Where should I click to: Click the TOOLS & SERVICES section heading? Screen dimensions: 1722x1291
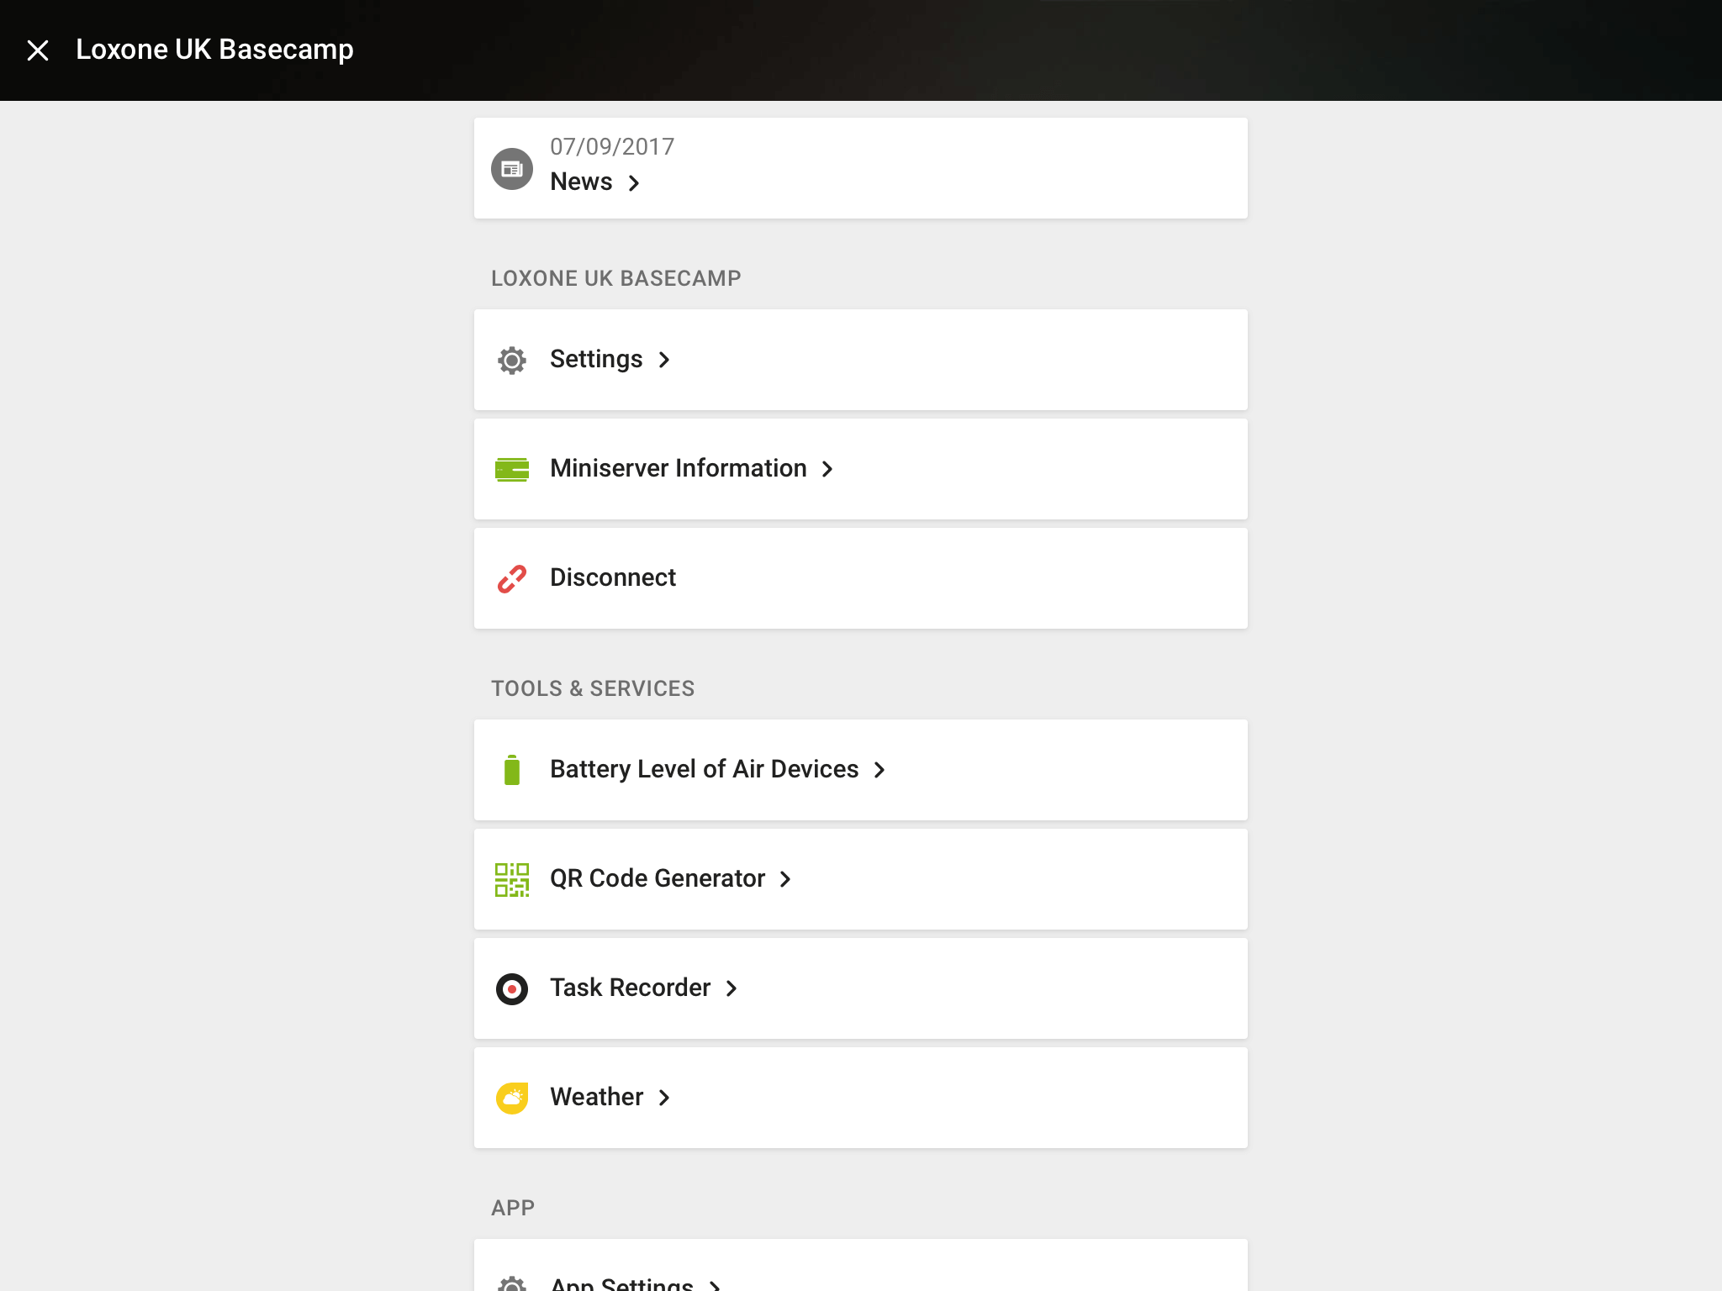[x=593, y=688]
